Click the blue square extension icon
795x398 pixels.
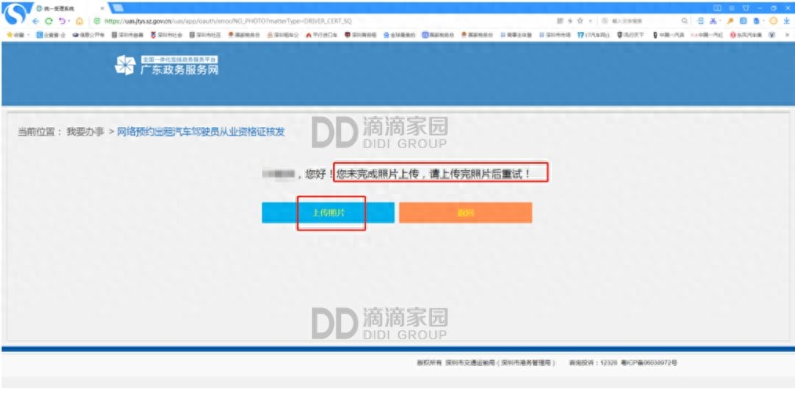[743, 20]
